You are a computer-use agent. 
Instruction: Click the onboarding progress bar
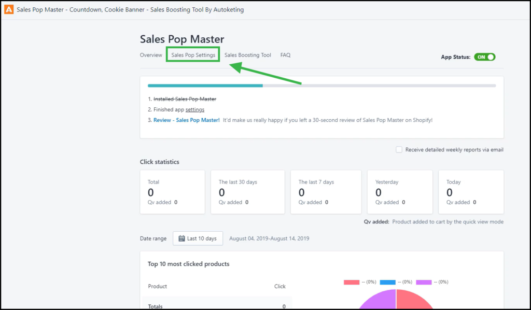[322, 86]
